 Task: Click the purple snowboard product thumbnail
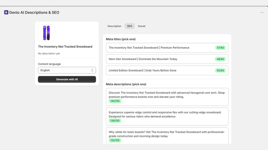46,33
